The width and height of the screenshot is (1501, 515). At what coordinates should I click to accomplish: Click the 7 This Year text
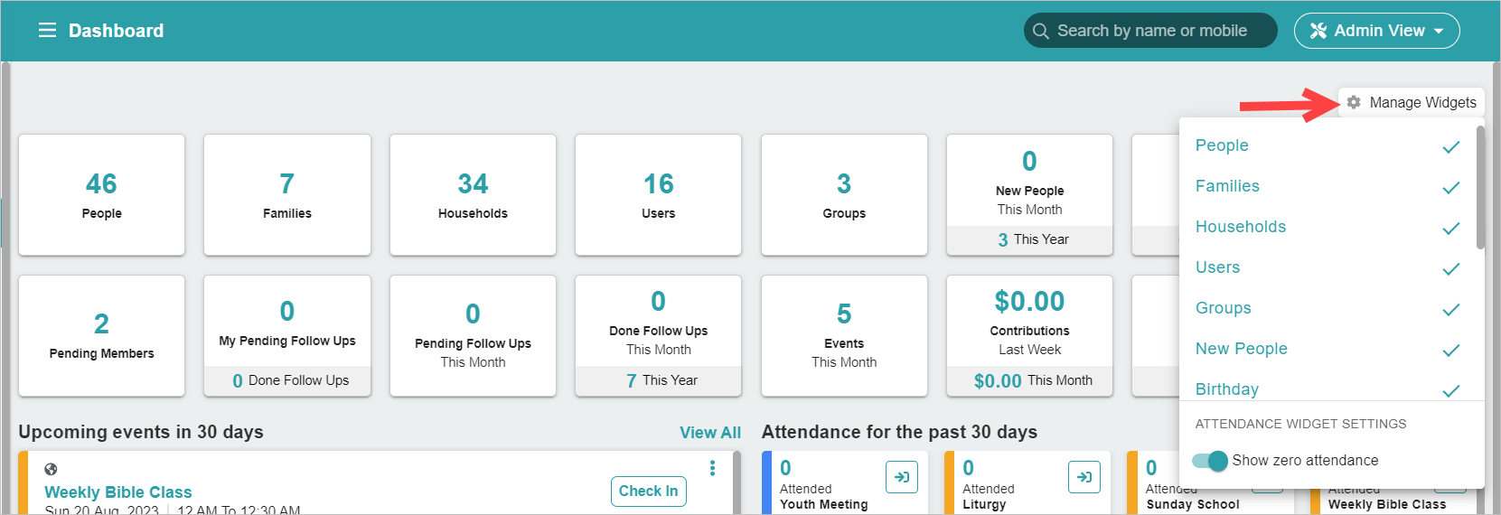pos(661,380)
